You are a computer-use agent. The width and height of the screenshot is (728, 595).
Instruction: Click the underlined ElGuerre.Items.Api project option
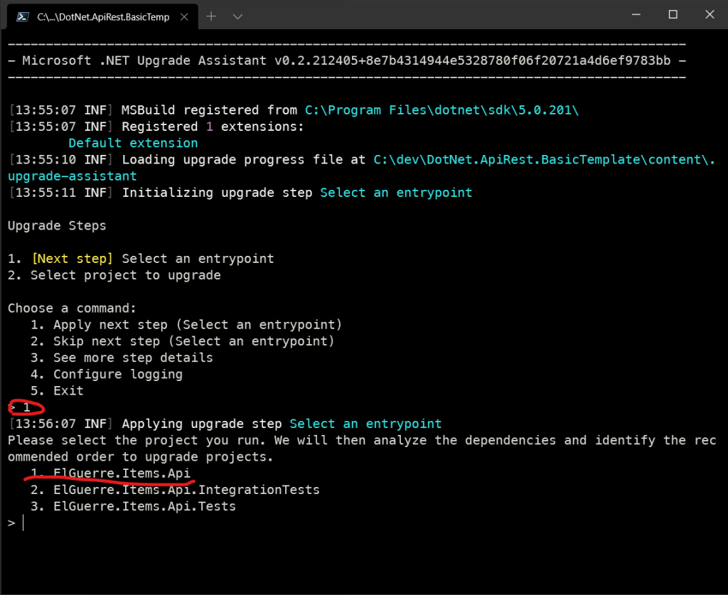click(x=122, y=473)
